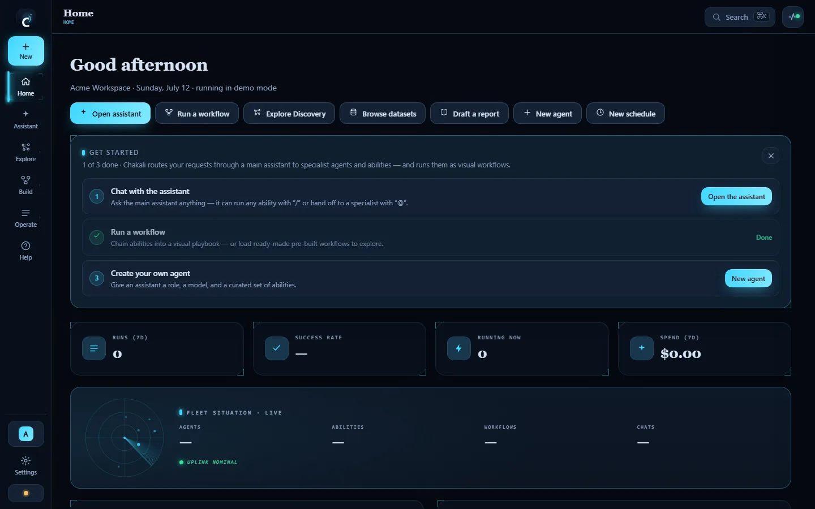Image resolution: width=815 pixels, height=509 pixels.
Task: Click the account avatar labeled A
Action: click(26, 434)
